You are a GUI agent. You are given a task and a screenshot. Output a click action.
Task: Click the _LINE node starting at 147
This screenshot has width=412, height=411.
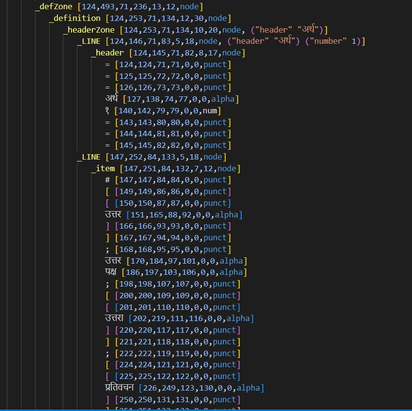pyautogui.click(x=151, y=157)
